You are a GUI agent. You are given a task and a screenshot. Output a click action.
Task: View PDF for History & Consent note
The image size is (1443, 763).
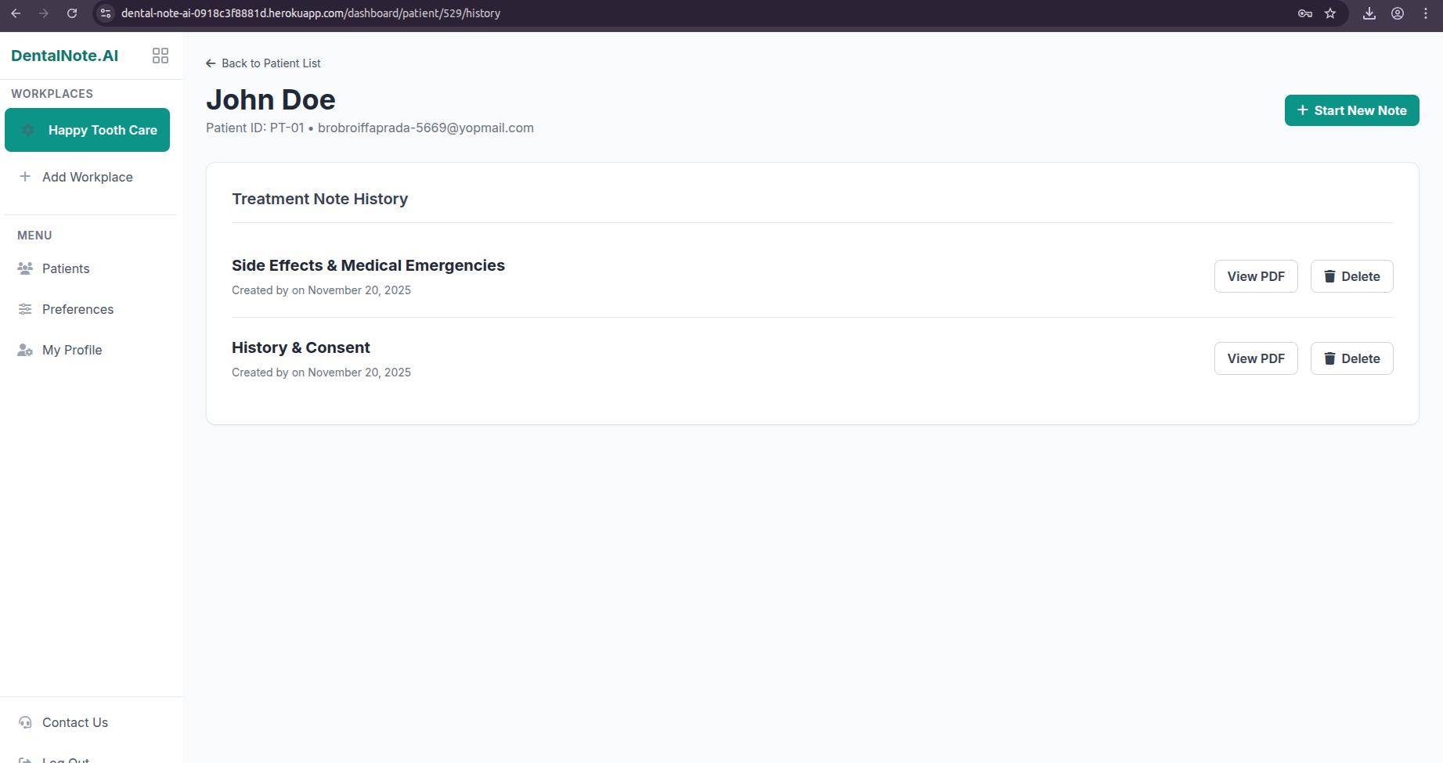point(1255,358)
